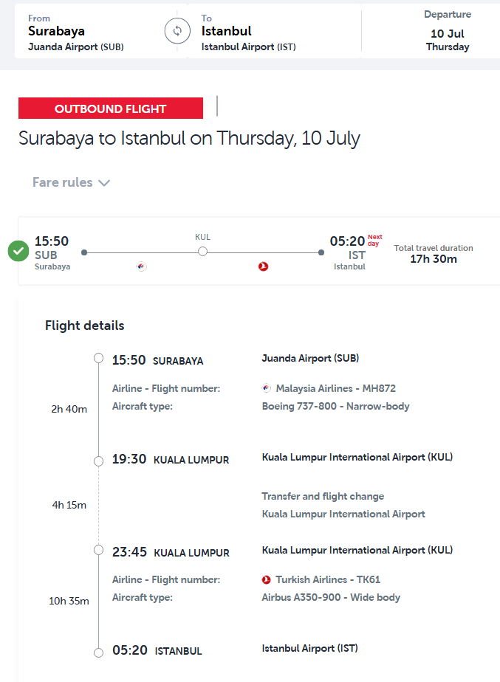This screenshot has height=682, width=500.
Task: Click the KUL stopover marker on the route
Action: (x=202, y=252)
